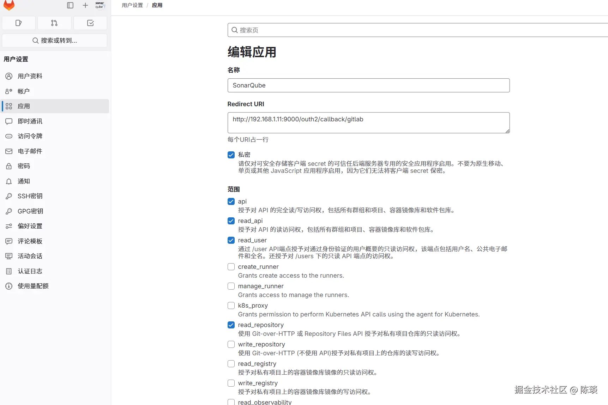Screen dimensions: 608x405
Task: Open 偏好设置 in the sidebar
Action: coord(55,226)
